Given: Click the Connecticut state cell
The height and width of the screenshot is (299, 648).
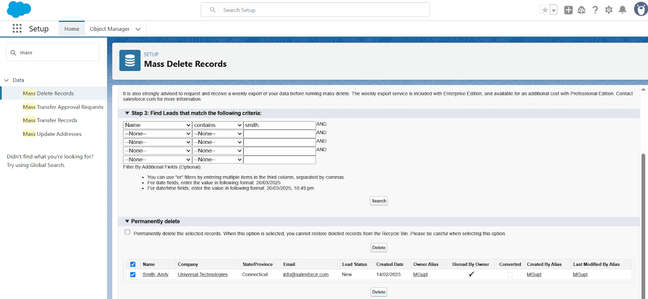Looking at the screenshot, I should (x=255, y=274).
